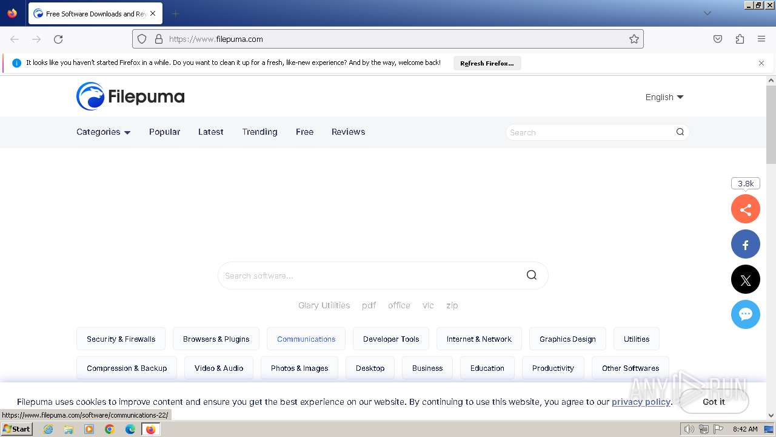This screenshot has width=776, height=437.
Task: Select the vlc suggested search
Action: (x=428, y=305)
